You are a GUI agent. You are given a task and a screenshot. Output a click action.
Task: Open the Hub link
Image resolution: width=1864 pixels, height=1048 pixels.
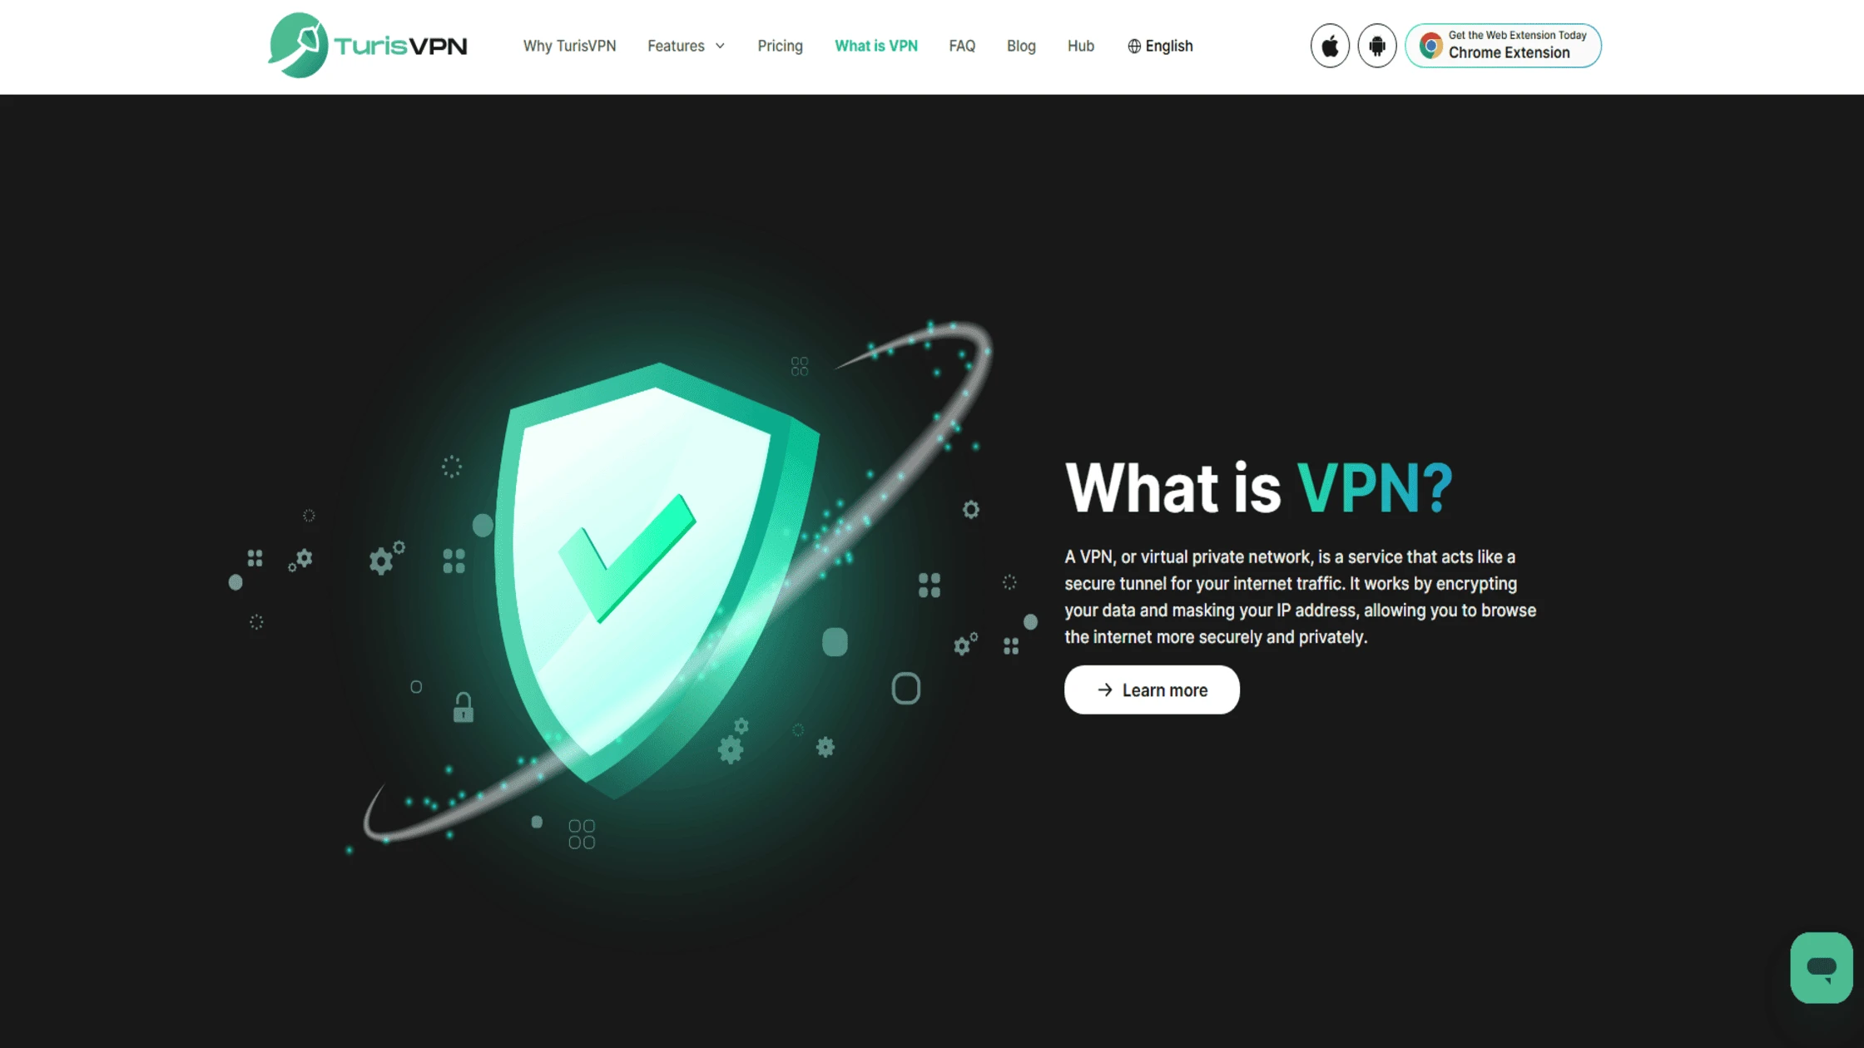click(1081, 46)
